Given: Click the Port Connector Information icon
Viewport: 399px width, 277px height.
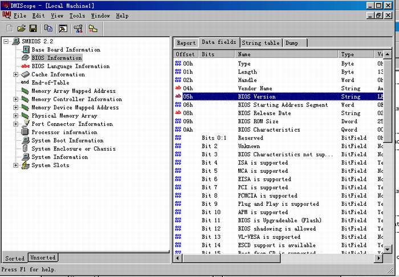Looking at the screenshot, I should (x=26, y=124).
